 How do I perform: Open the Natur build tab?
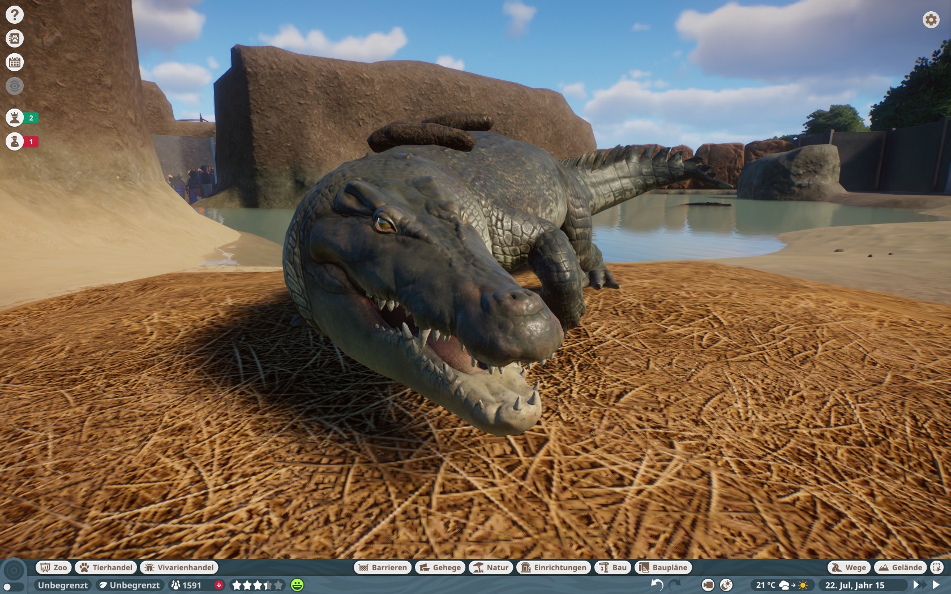(491, 567)
